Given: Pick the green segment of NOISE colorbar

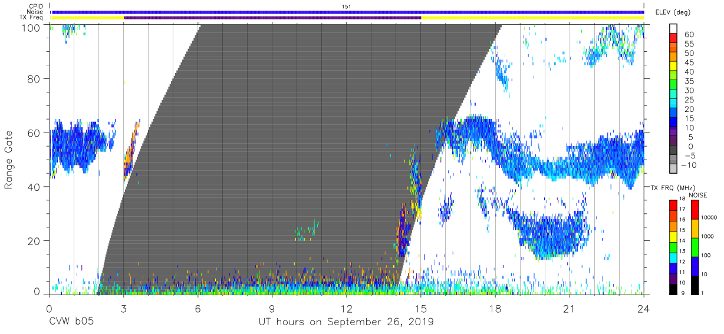Looking at the screenshot, I should pos(695,246).
